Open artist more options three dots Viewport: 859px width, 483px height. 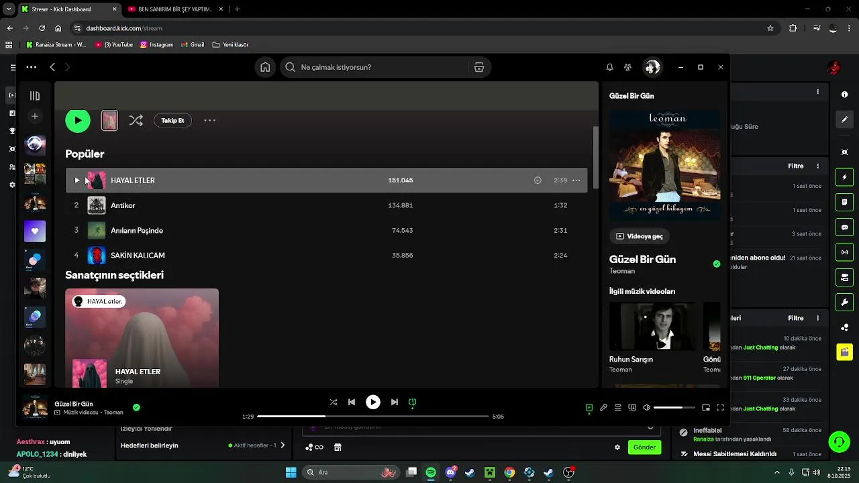coord(209,121)
